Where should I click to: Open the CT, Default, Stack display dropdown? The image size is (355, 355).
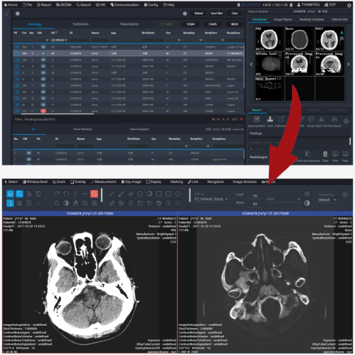click(x=212, y=199)
